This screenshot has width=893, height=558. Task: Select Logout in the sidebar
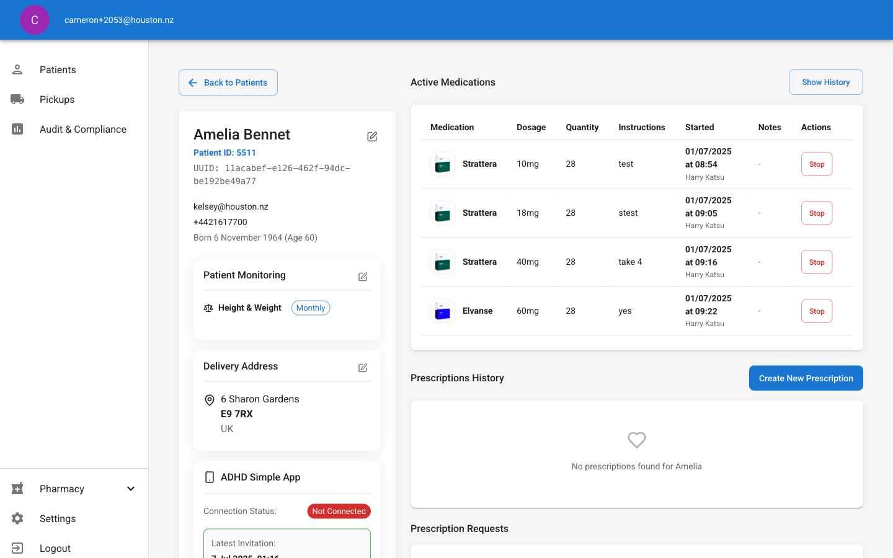point(74,548)
